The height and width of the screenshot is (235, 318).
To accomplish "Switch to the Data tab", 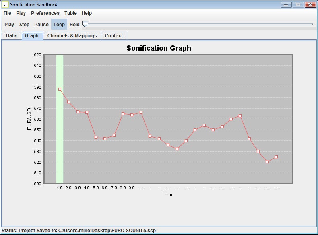I will tap(11, 36).
